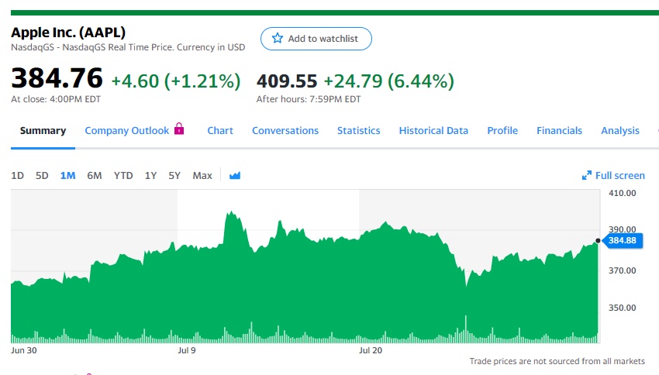Toggle the area chart type icon
Image resolution: width=659 pixels, height=375 pixels.
point(235,176)
